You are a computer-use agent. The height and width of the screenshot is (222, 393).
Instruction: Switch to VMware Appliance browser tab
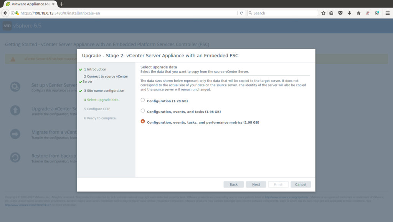(x=30, y=4)
